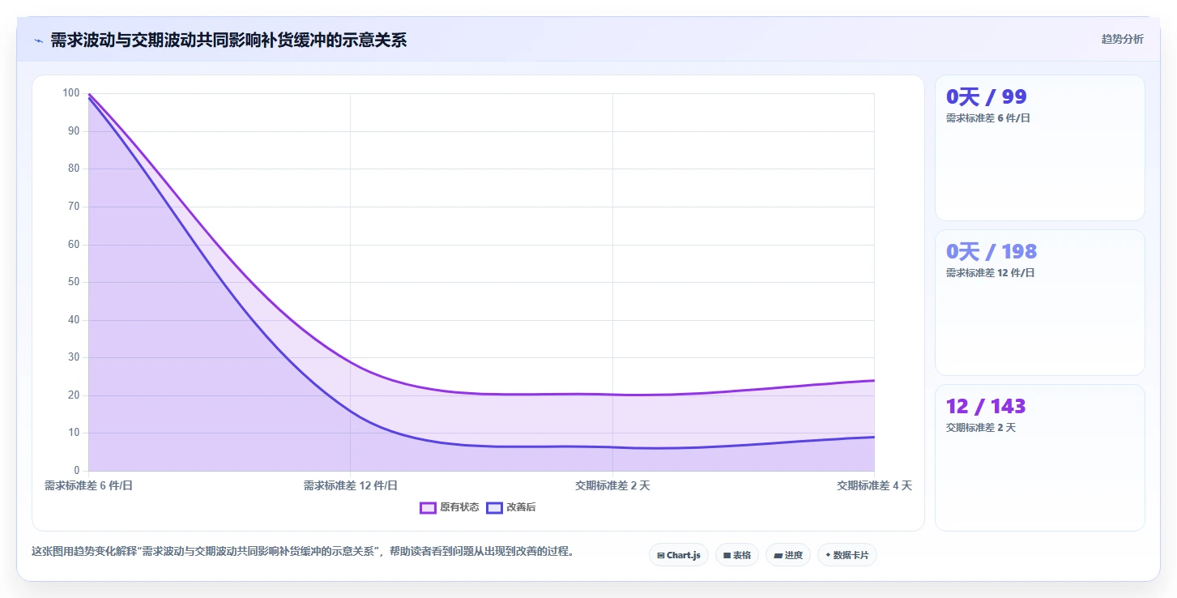Click the chart title 需求波动与交期波动共同影响补货缓冲的示意关系
1177x598 pixels.
pos(228,41)
